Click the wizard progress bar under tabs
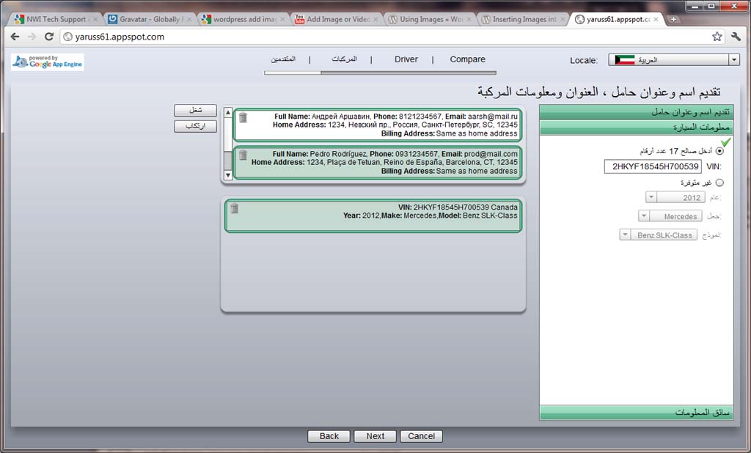 (x=380, y=73)
